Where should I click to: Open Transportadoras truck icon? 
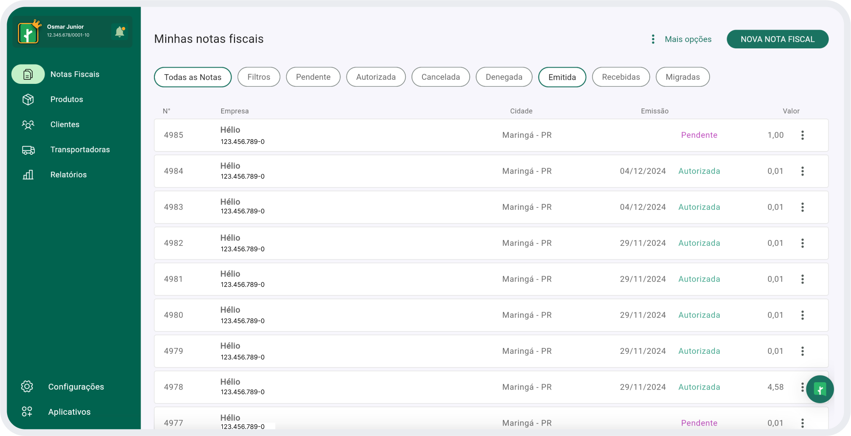[28, 150]
